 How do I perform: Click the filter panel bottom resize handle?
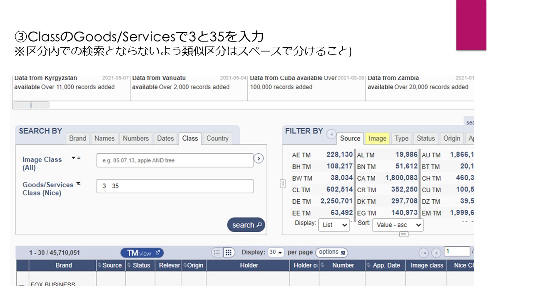tap(403, 234)
